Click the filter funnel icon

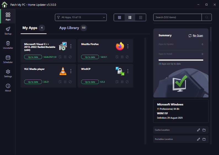pyautogui.click(x=58, y=17)
